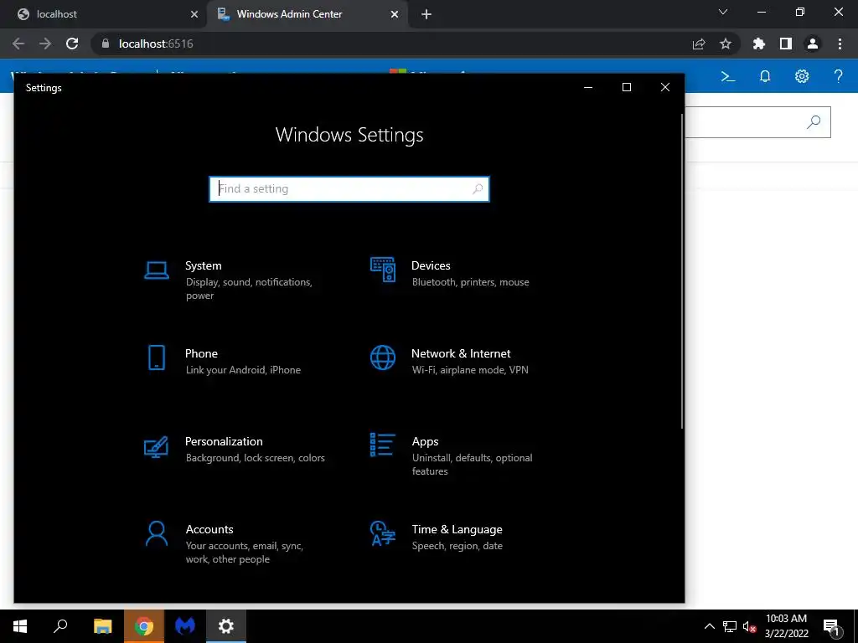Open File Explorer from taskbar
The height and width of the screenshot is (643, 858).
pyautogui.click(x=102, y=626)
